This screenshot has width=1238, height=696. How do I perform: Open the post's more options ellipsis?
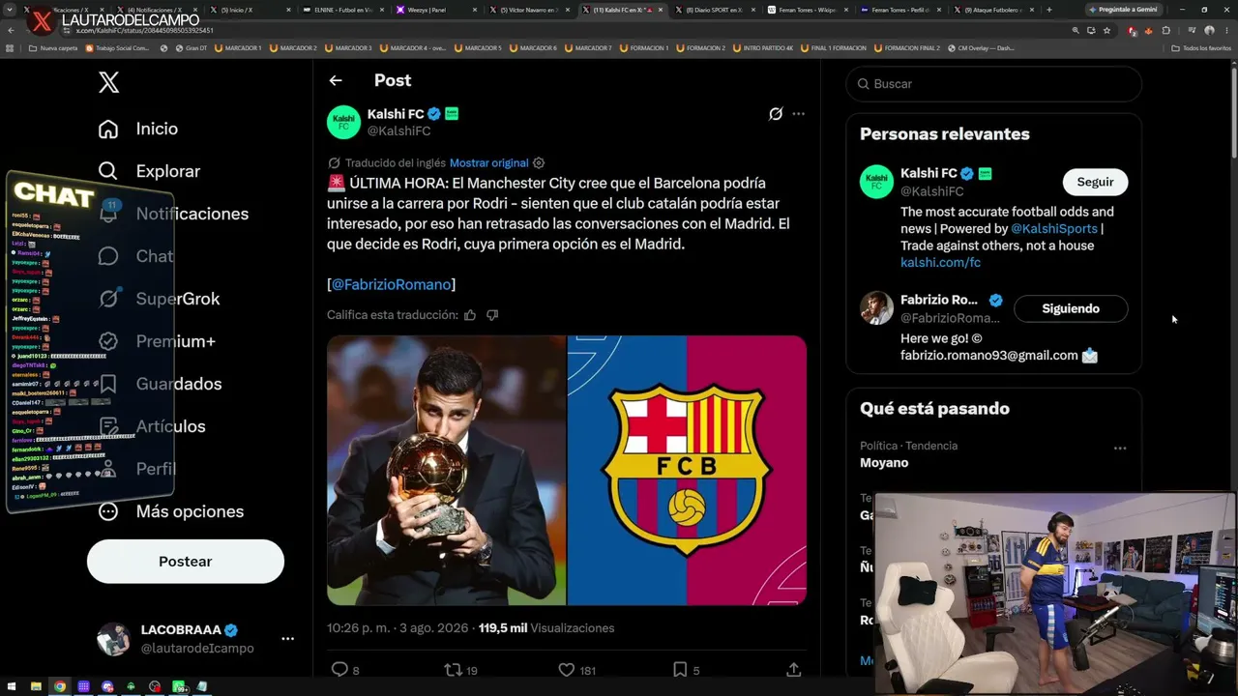798,114
